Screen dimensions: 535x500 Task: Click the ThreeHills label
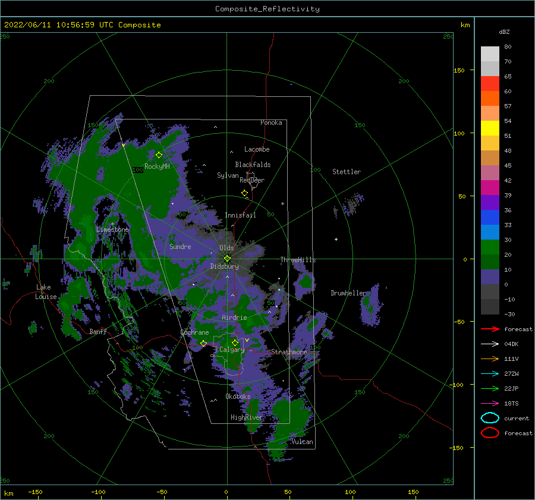click(x=298, y=260)
